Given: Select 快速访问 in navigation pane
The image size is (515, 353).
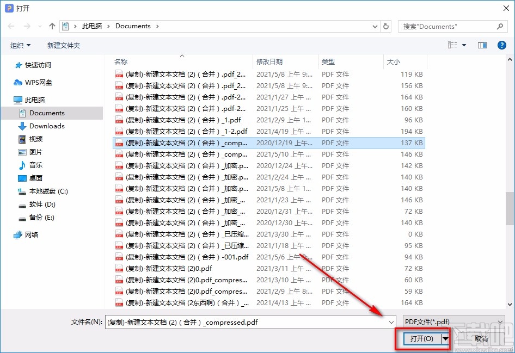Looking at the screenshot, I should coord(38,65).
